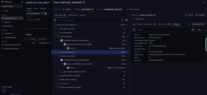Close the trace detail panel

pos(203,3)
